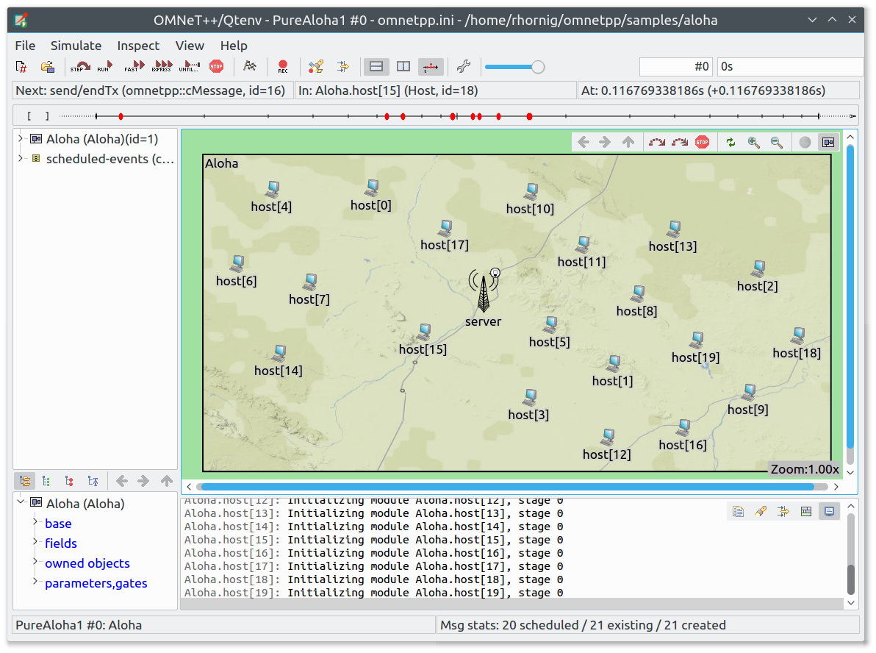Toggle the vertical split layout button
This screenshot has width=876, height=653.
pos(403,67)
